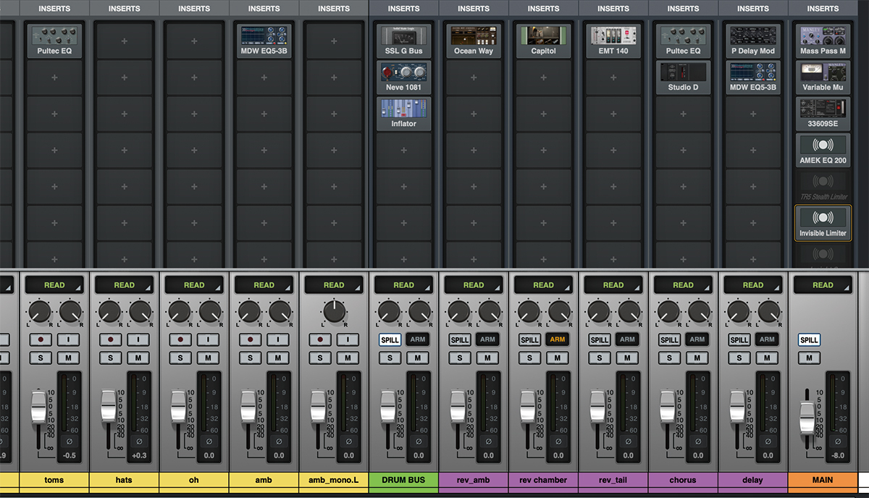Open the disabled TRS Stealth Limiter insert
Image resolution: width=869 pixels, height=498 pixels.
[823, 186]
